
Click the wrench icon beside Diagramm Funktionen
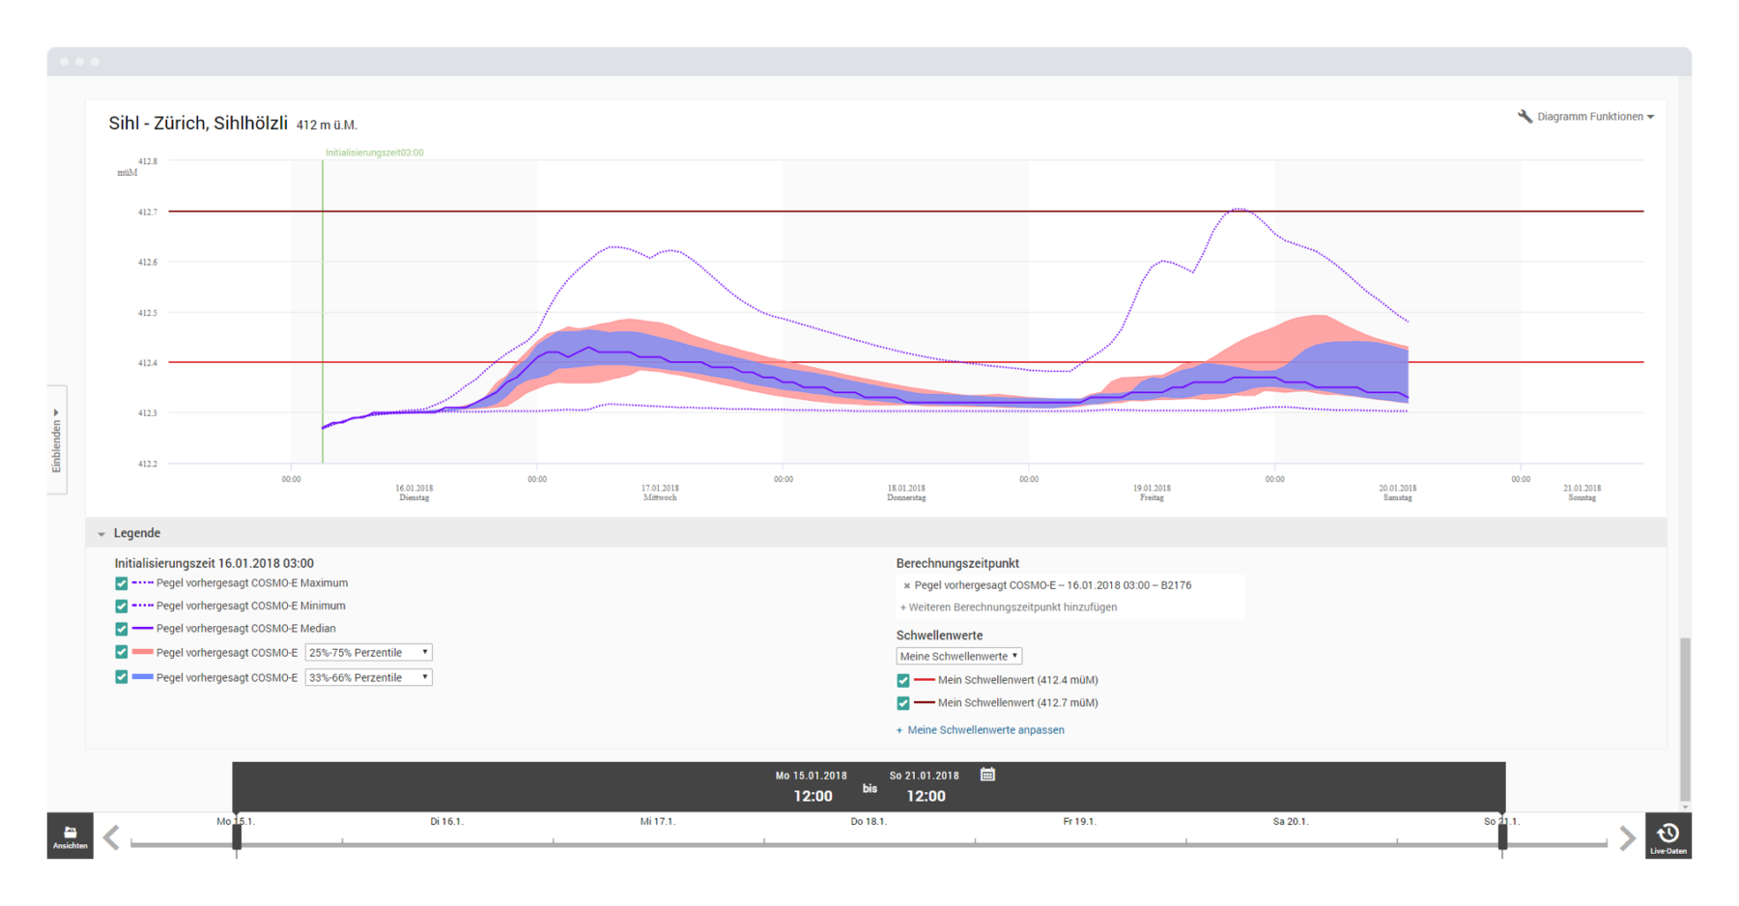tap(1525, 117)
